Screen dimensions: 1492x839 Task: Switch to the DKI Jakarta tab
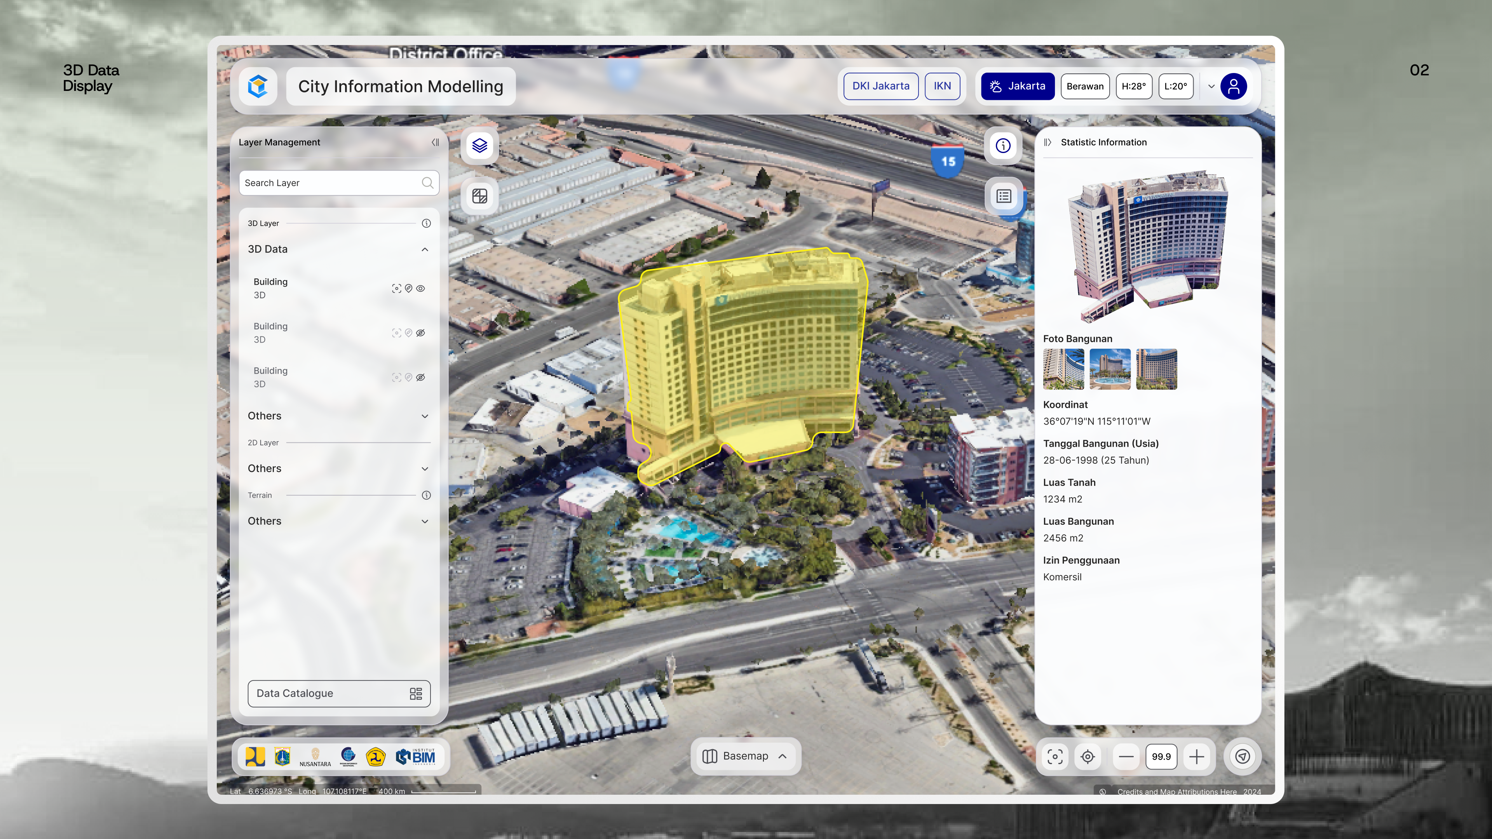click(x=880, y=86)
